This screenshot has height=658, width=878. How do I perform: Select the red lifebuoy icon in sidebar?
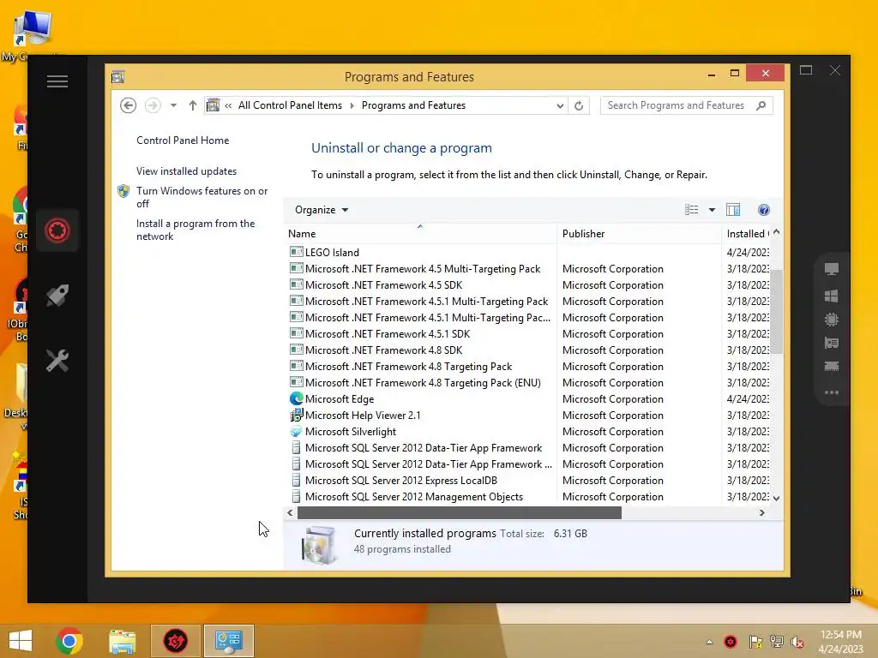(57, 230)
